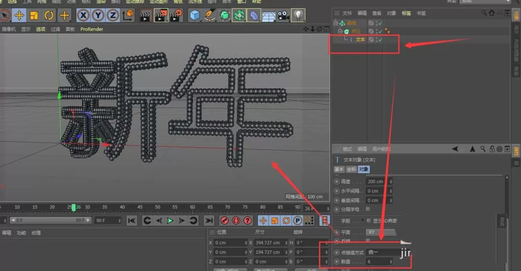Select the Rotate tool icon
521x271 pixels.
tap(49, 15)
